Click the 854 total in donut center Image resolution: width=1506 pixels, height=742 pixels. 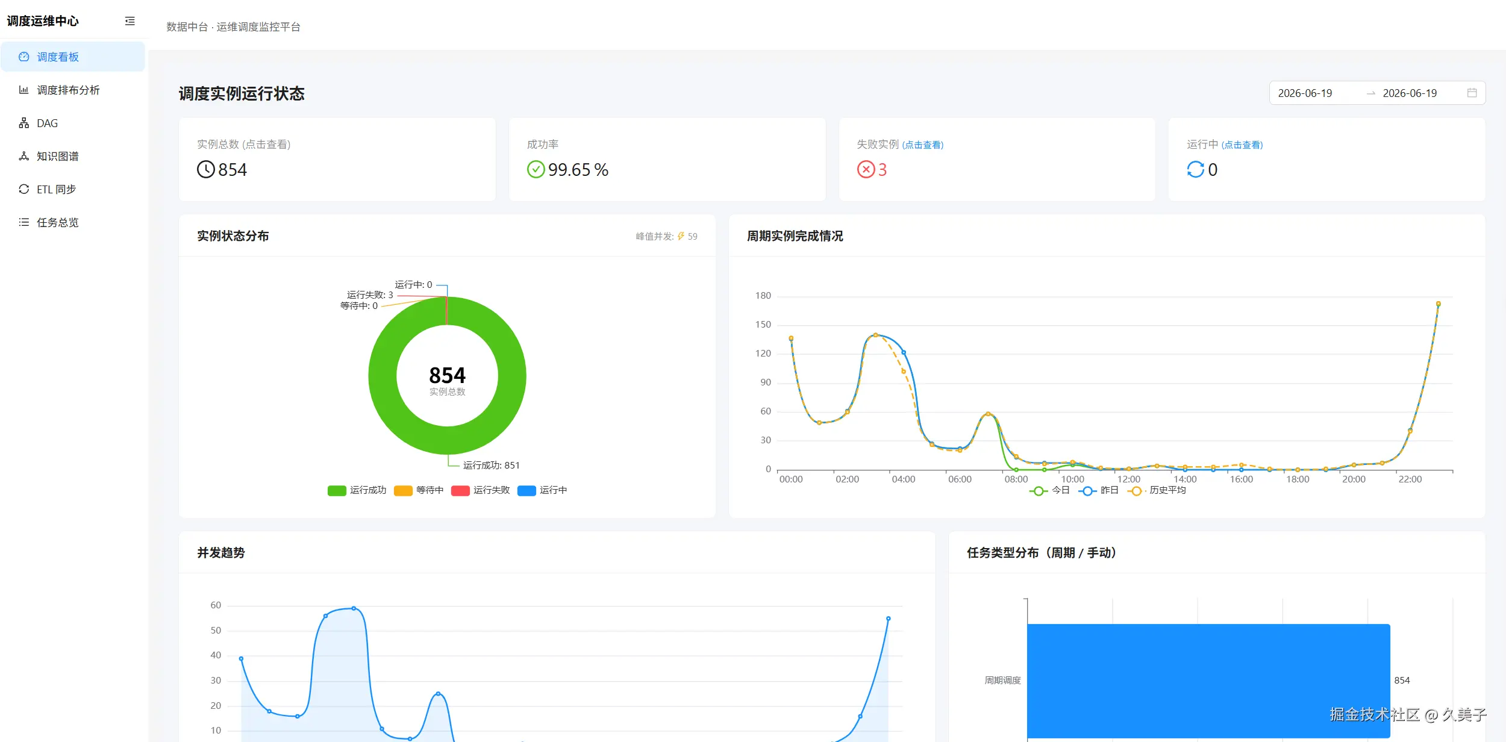coord(447,375)
